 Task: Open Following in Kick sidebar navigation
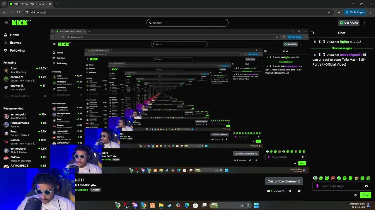14,50
